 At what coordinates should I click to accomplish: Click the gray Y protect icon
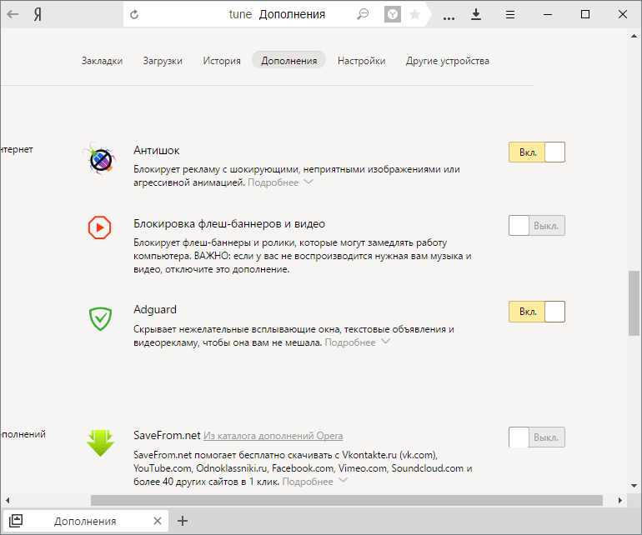pos(392,15)
